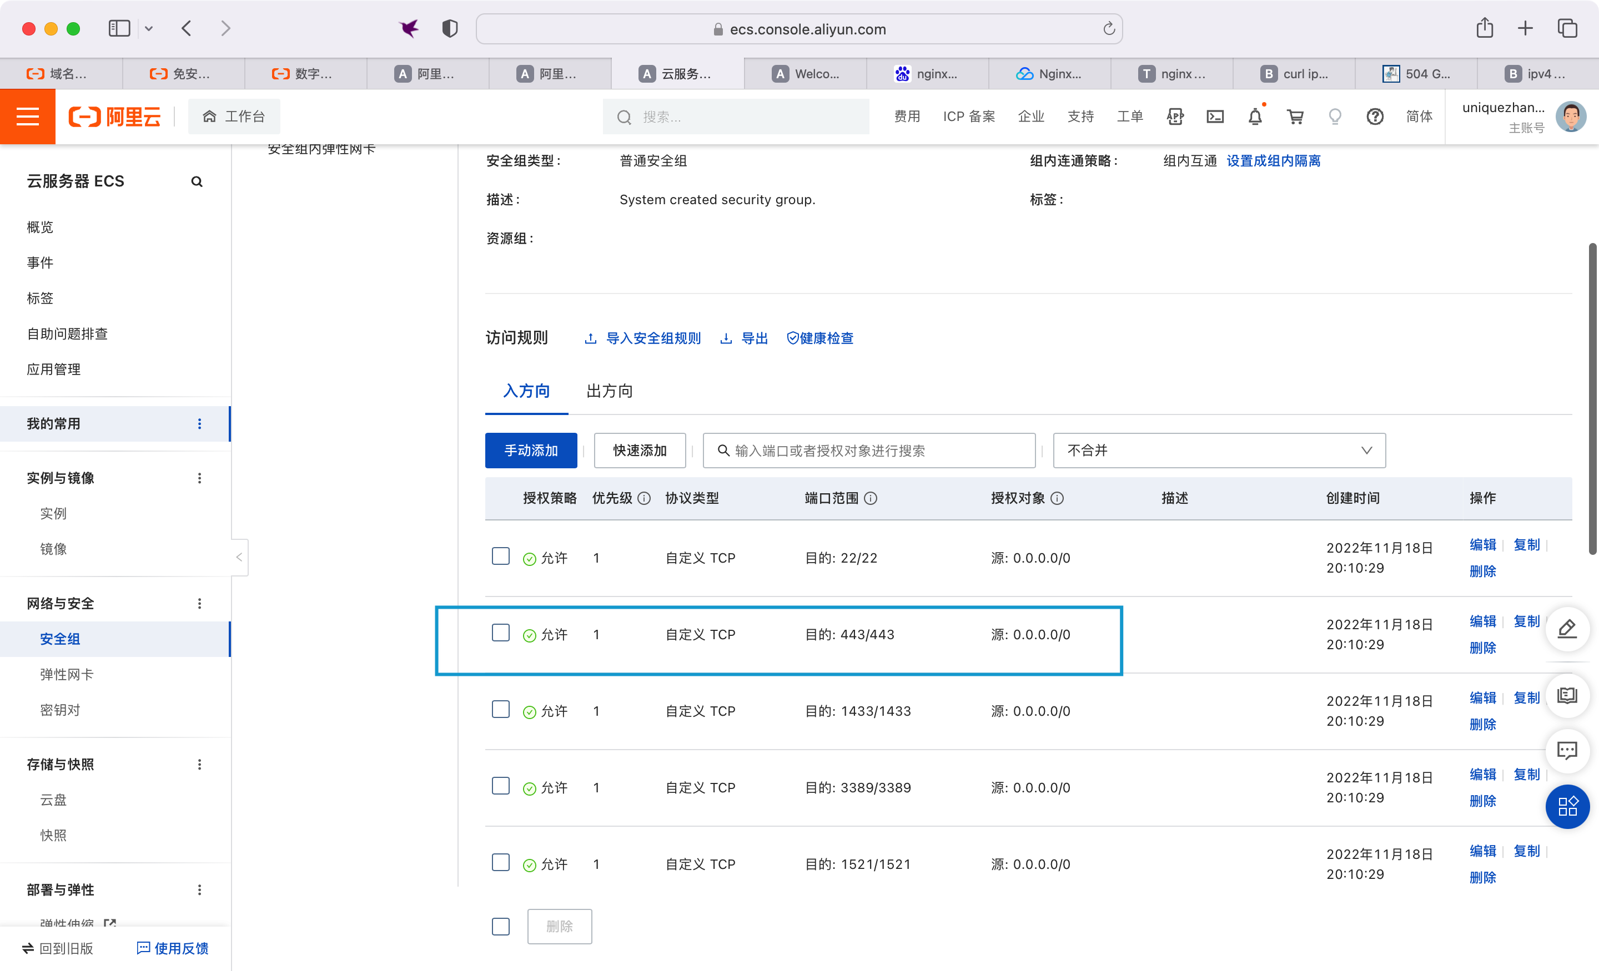Focus the top console search box
The image size is (1599, 971).
pyautogui.click(x=736, y=117)
